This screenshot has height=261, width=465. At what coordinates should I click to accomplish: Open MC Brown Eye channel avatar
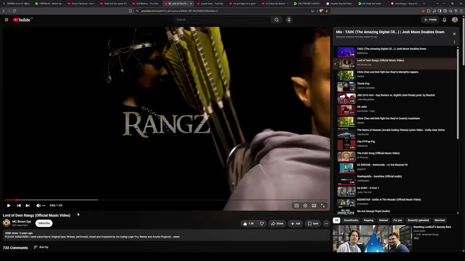tap(7, 223)
